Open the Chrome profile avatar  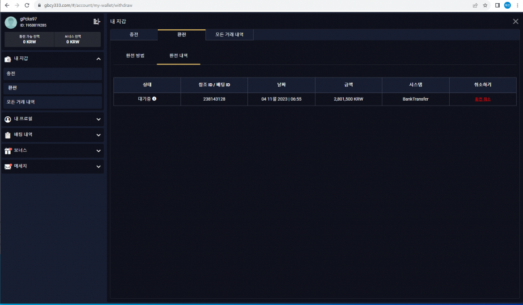click(x=507, y=6)
